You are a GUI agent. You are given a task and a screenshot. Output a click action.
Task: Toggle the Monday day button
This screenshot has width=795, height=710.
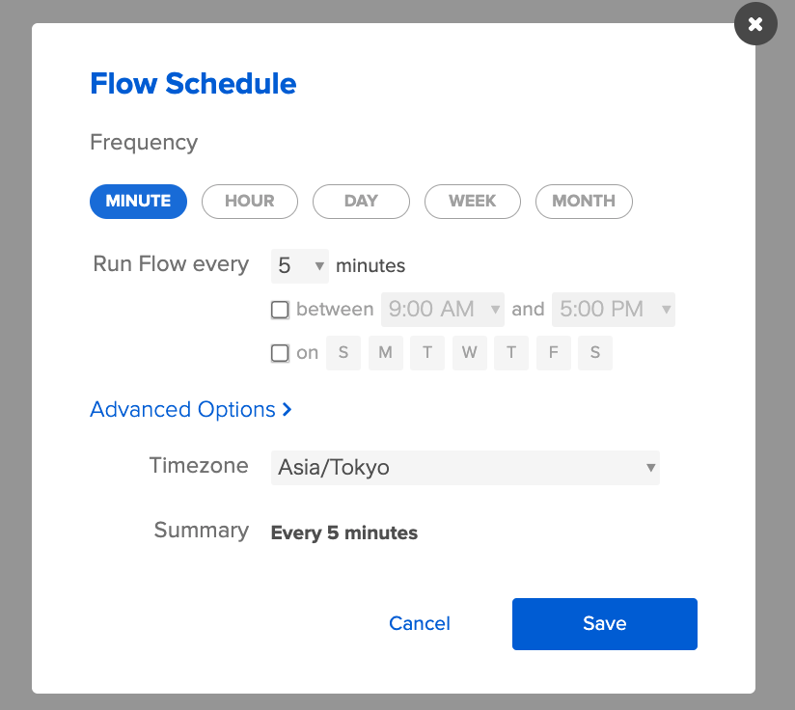click(385, 353)
